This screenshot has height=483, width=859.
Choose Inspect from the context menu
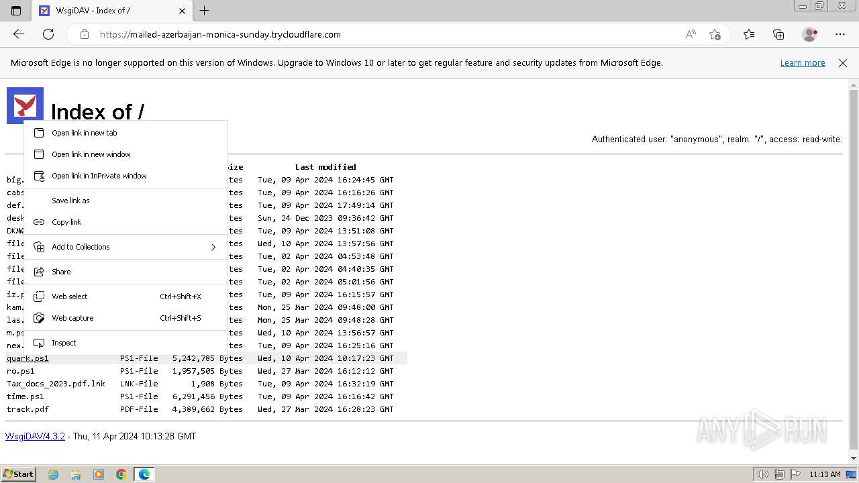125,343
